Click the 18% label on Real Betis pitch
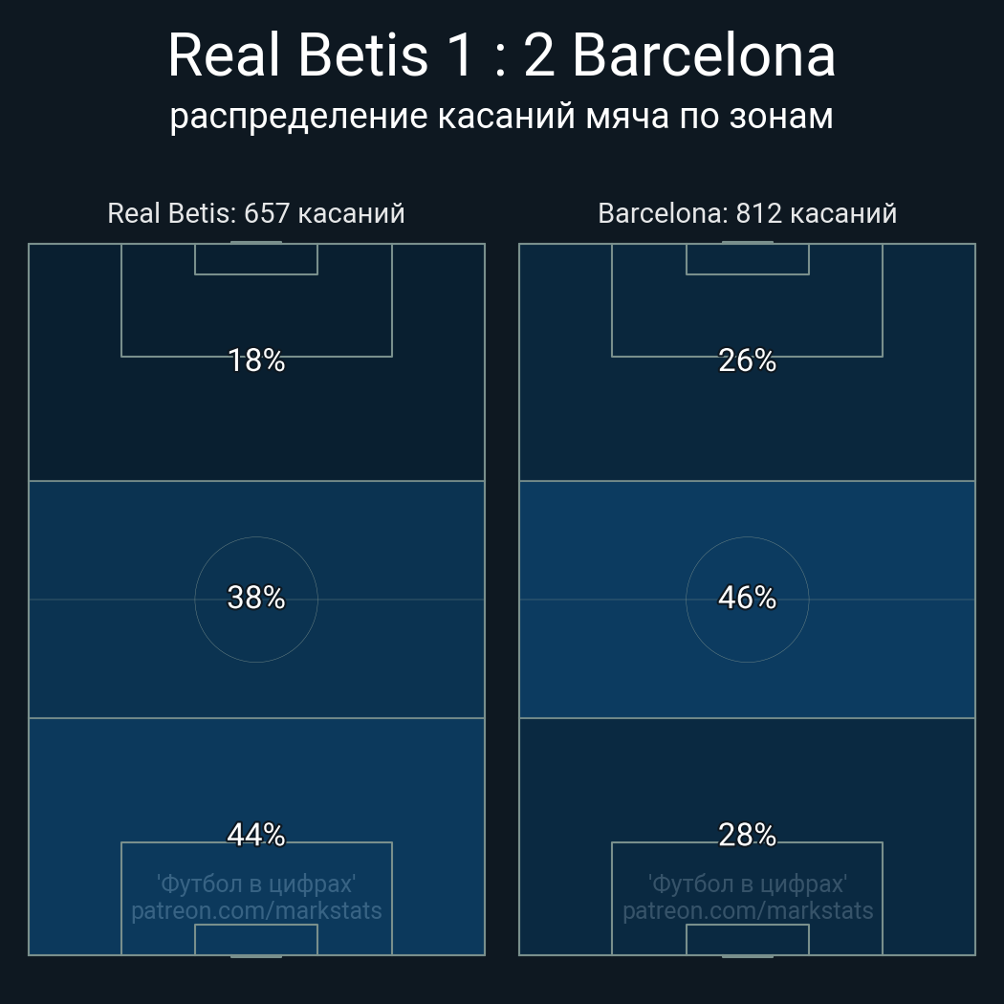The height and width of the screenshot is (1004, 1004). point(256,360)
